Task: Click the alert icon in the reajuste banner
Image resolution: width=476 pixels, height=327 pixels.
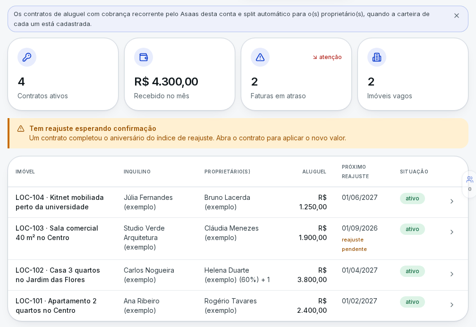Action: [21, 129]
